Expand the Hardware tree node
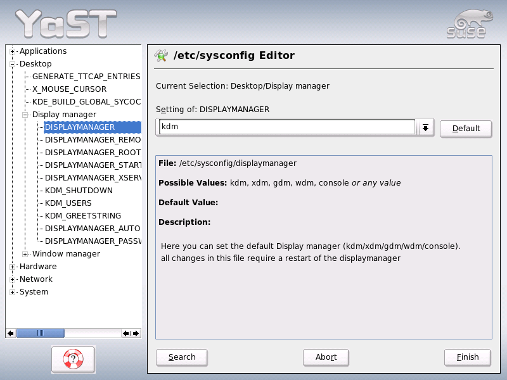Viewport: 507px width, 380px height. click(12, 267)
